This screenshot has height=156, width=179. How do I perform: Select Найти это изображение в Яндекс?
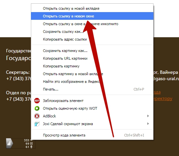coord(92,82)
